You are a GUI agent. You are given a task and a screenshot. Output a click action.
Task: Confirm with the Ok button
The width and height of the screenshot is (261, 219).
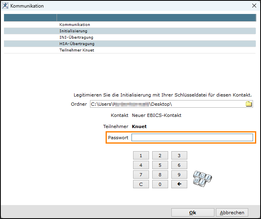(193, 213)
